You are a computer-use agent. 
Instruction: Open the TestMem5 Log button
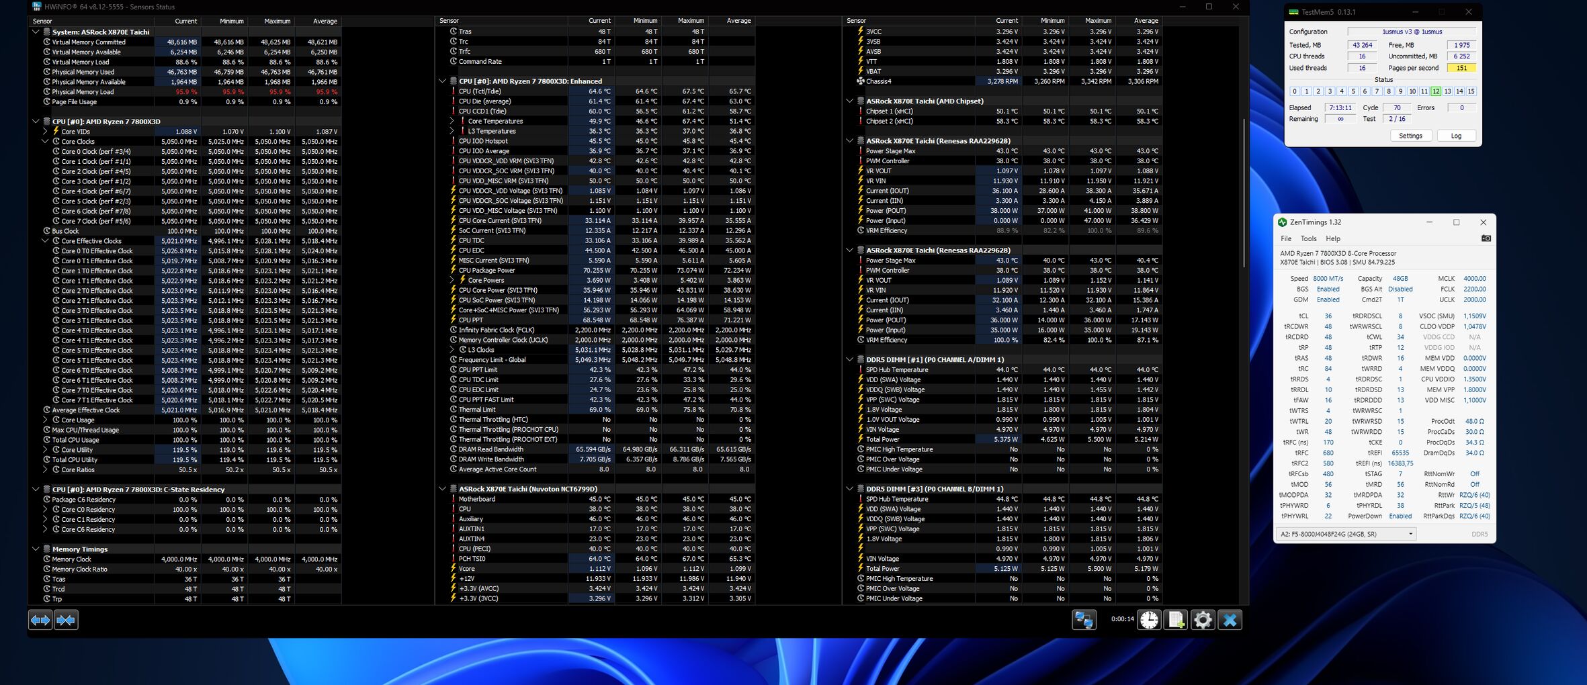coord(1456,136)
